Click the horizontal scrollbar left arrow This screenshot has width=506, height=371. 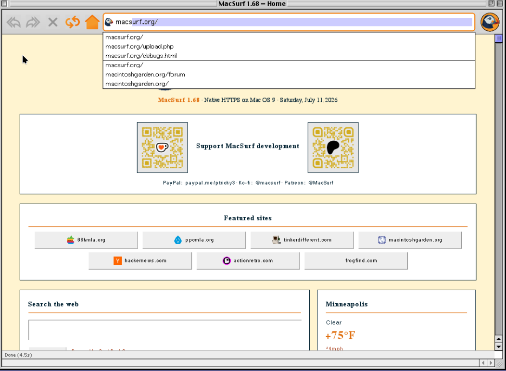tap(483, 363)
